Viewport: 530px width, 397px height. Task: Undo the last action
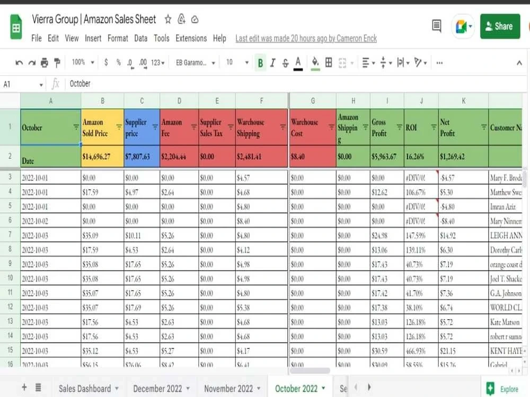(19, 63)
